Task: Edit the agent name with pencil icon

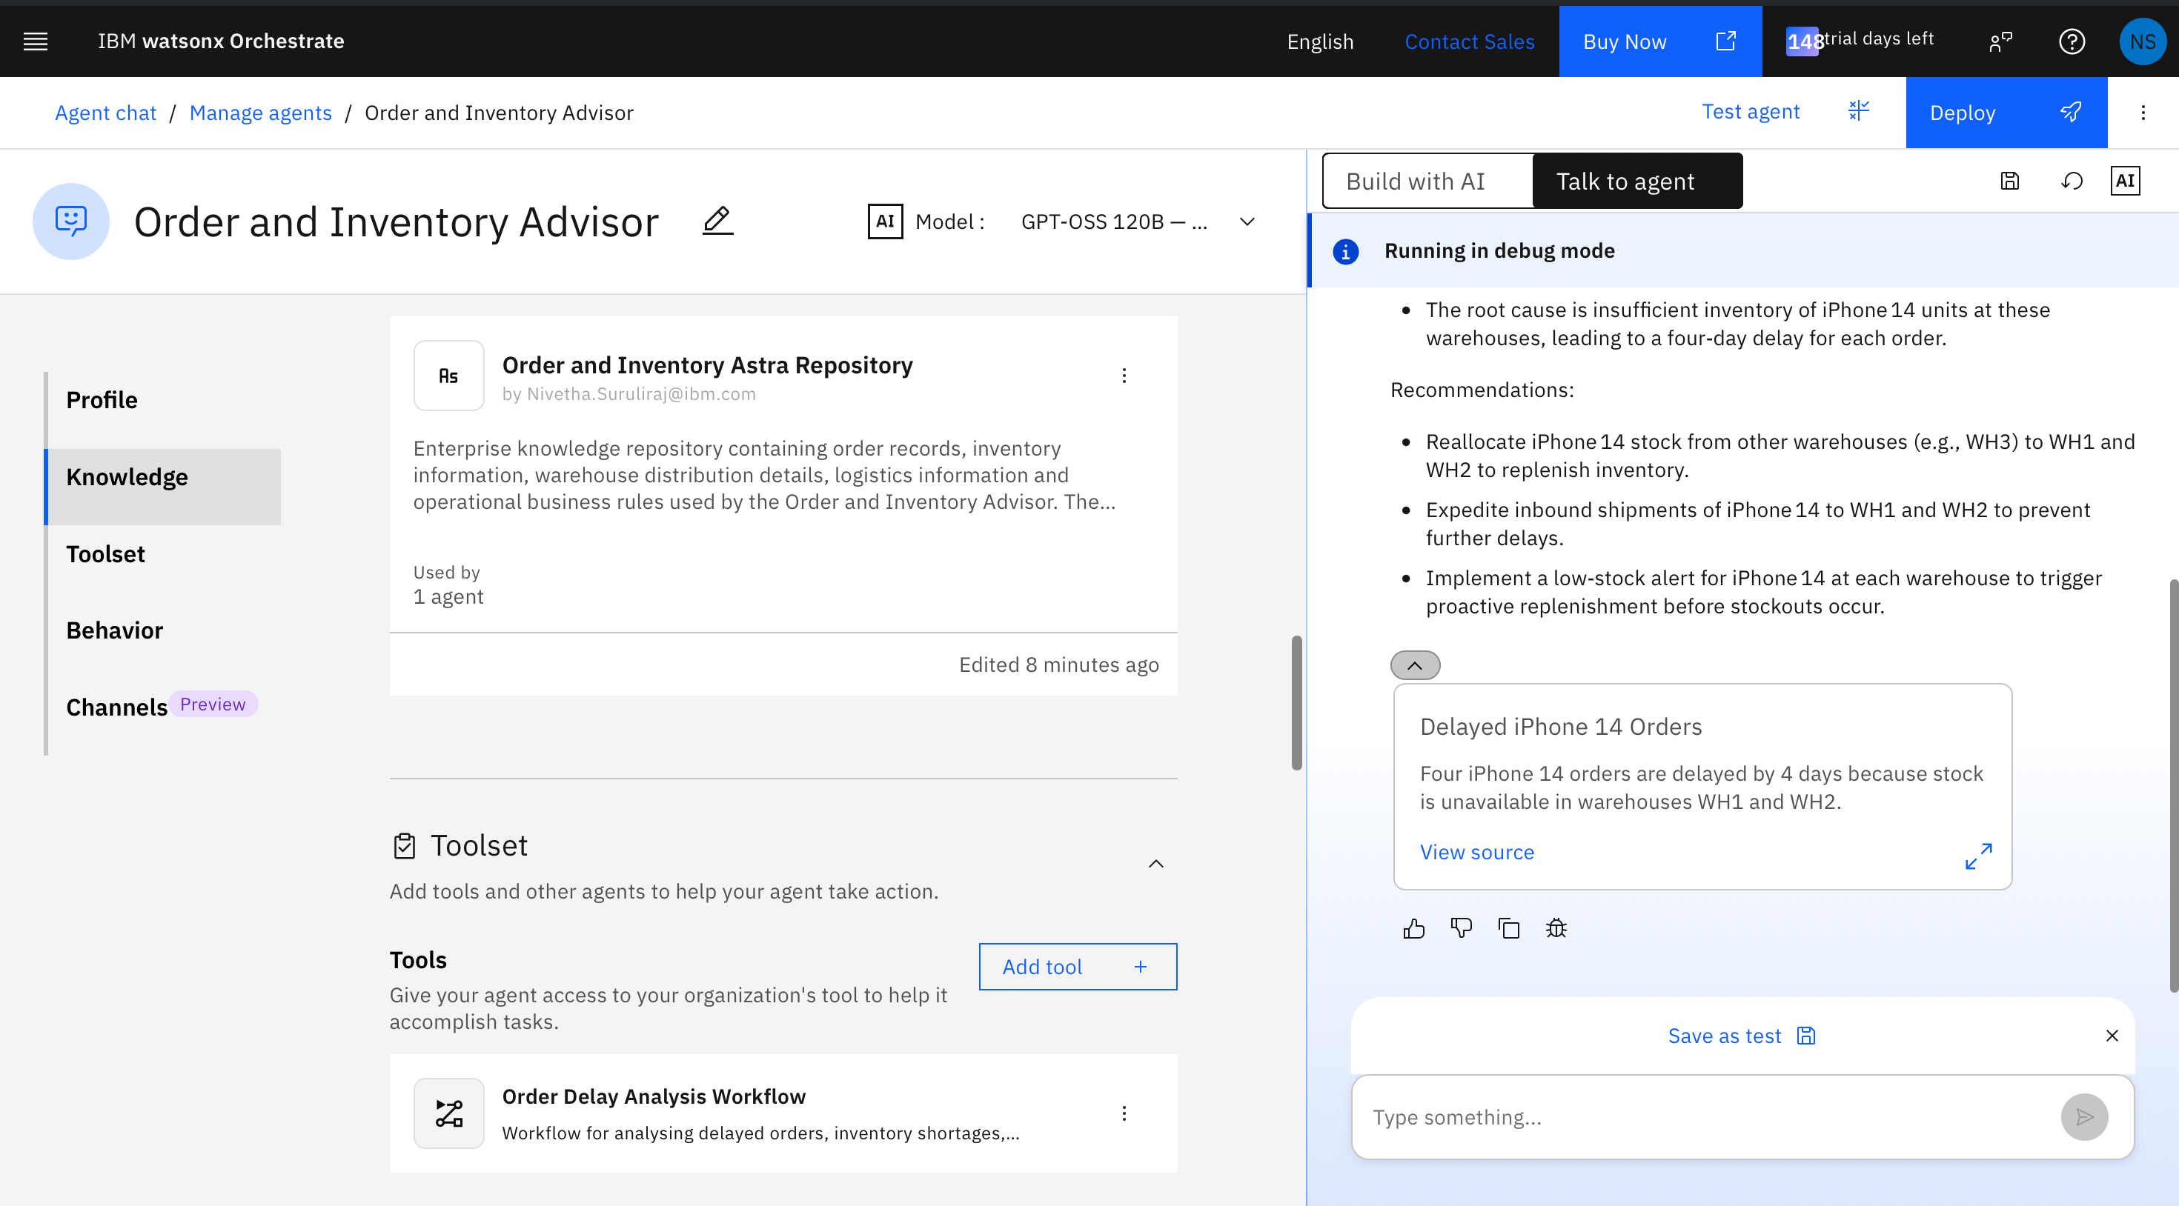Action: coord(717,221)
